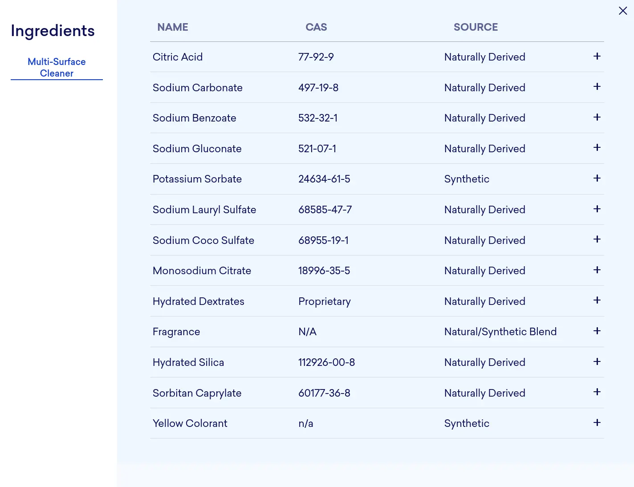Expand the Sodium Gluconate row

click(x=597, y=148)
